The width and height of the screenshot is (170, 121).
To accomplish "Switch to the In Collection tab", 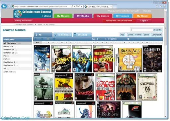I will (x=63, y=35).
